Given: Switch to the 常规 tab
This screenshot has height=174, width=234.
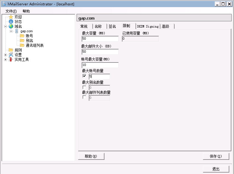Looking at the screenshot, I should pos(85,26).
